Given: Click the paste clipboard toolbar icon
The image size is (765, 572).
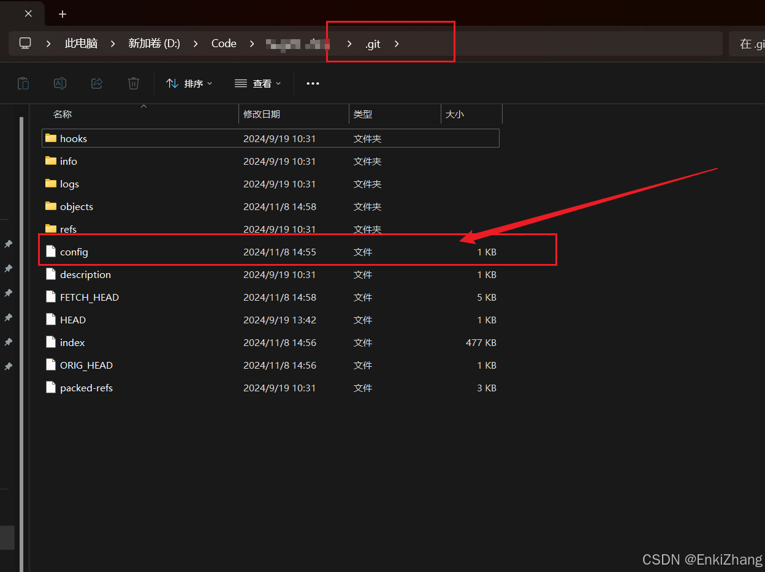Looking at the screenshot, I should tap(23, 83).
